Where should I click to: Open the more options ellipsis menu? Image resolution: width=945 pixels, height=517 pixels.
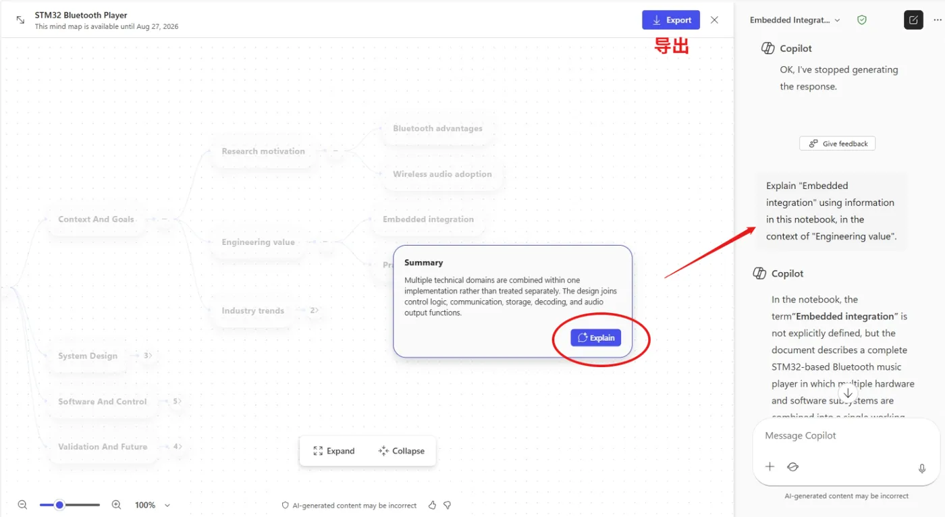(937, 20)
